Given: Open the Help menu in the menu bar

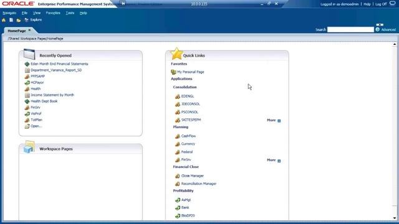Looking at the screenshot, I should pos(83,13).
